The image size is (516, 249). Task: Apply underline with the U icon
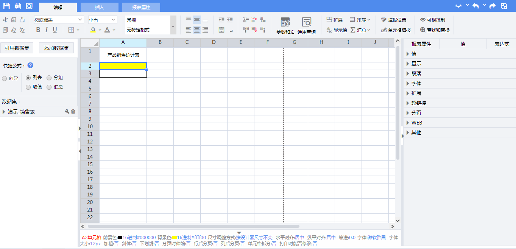tap(55, 30)
